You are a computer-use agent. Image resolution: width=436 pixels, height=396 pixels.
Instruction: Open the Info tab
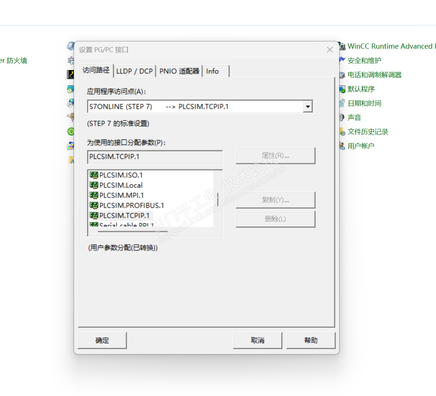(216, 71)
